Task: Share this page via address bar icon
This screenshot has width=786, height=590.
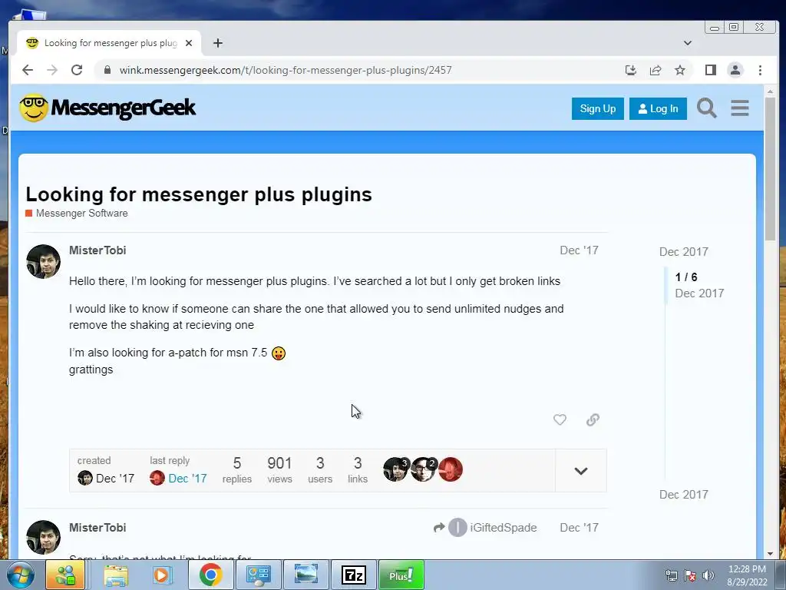Action: click(x=656, y=70)
